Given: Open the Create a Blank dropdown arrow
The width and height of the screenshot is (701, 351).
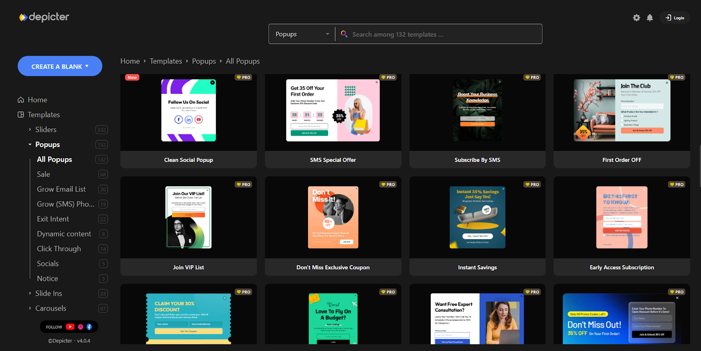Looking at the screenshot, I should [87, 66].
